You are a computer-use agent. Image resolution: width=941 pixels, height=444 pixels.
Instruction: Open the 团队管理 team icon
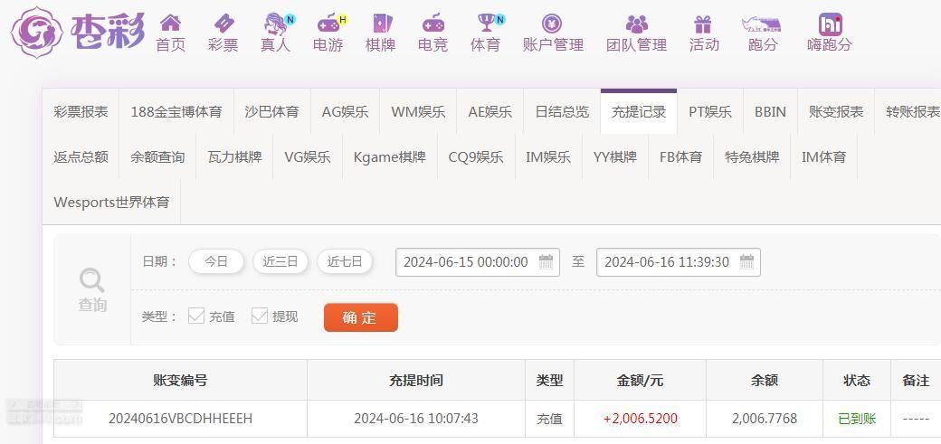click(x=636, y=24)
